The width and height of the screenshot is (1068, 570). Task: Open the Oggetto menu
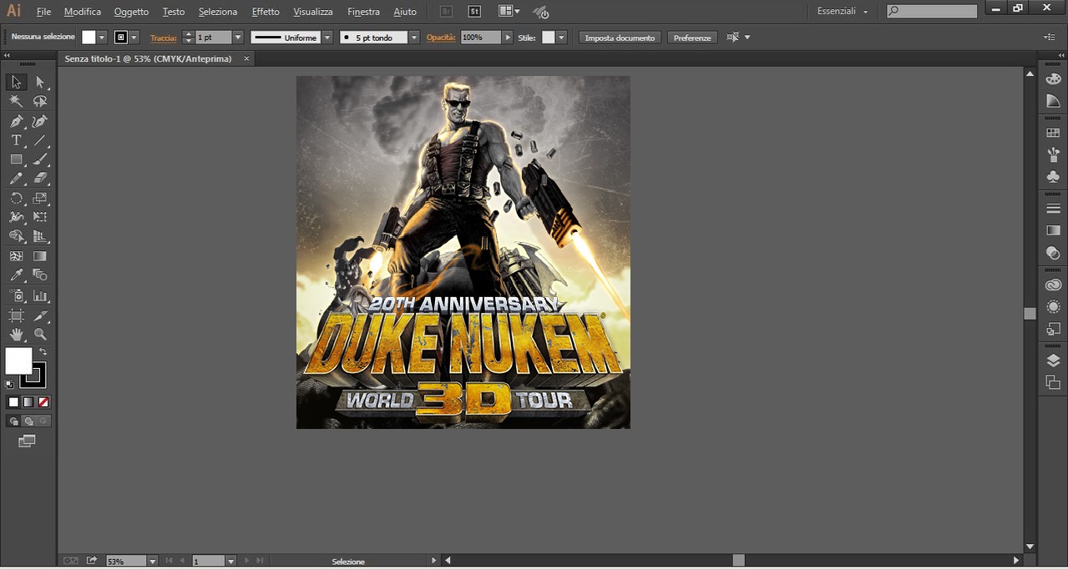pyautogui.click(x=131, y=12)
